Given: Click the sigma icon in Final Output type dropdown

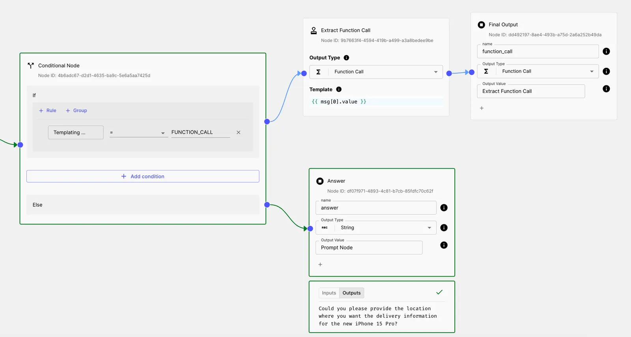Looking at the screenshot, I should coord(486,71).
